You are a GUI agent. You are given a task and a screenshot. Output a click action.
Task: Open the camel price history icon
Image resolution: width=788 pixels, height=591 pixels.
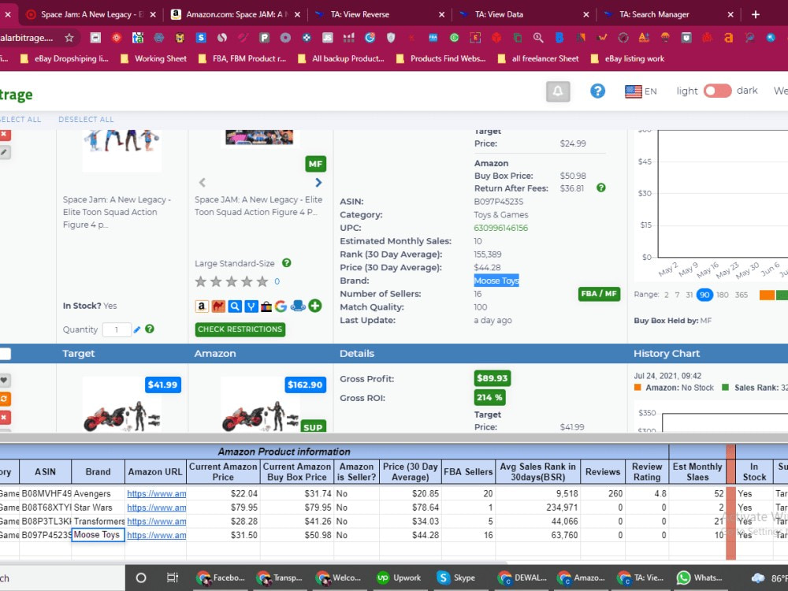click(218, 306)
